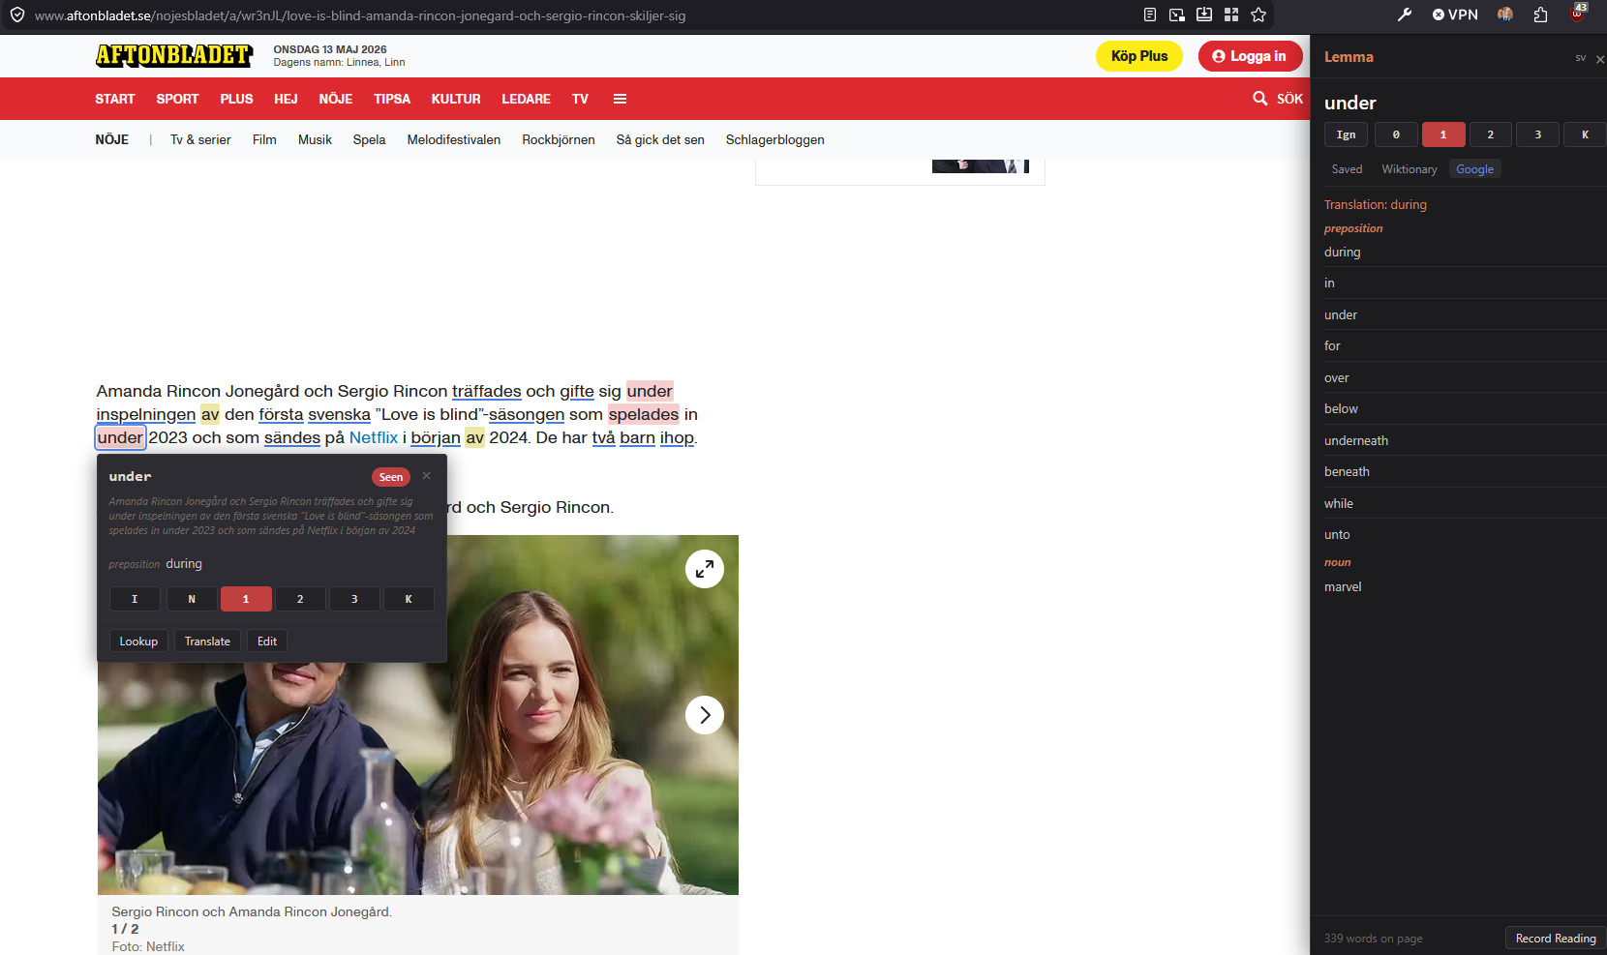Set status 2 in Lemma panel
This screenshot has height=955, width=1607.
(x=1491, y=134)
